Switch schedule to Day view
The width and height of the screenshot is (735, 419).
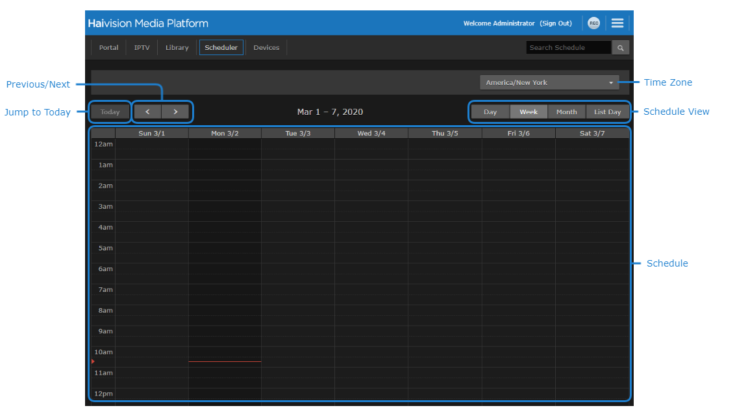pyautogui.click(x=490, y=112)
